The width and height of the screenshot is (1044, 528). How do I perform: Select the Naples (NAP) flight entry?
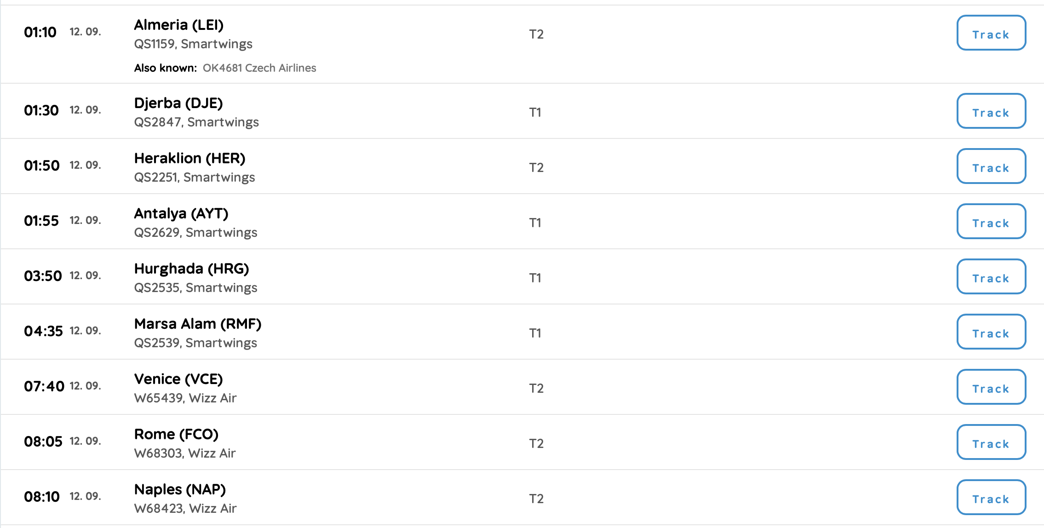point(522,498)
